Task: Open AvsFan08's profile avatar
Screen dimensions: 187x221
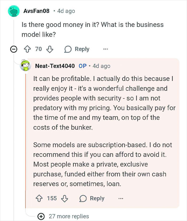Action: 13,11
